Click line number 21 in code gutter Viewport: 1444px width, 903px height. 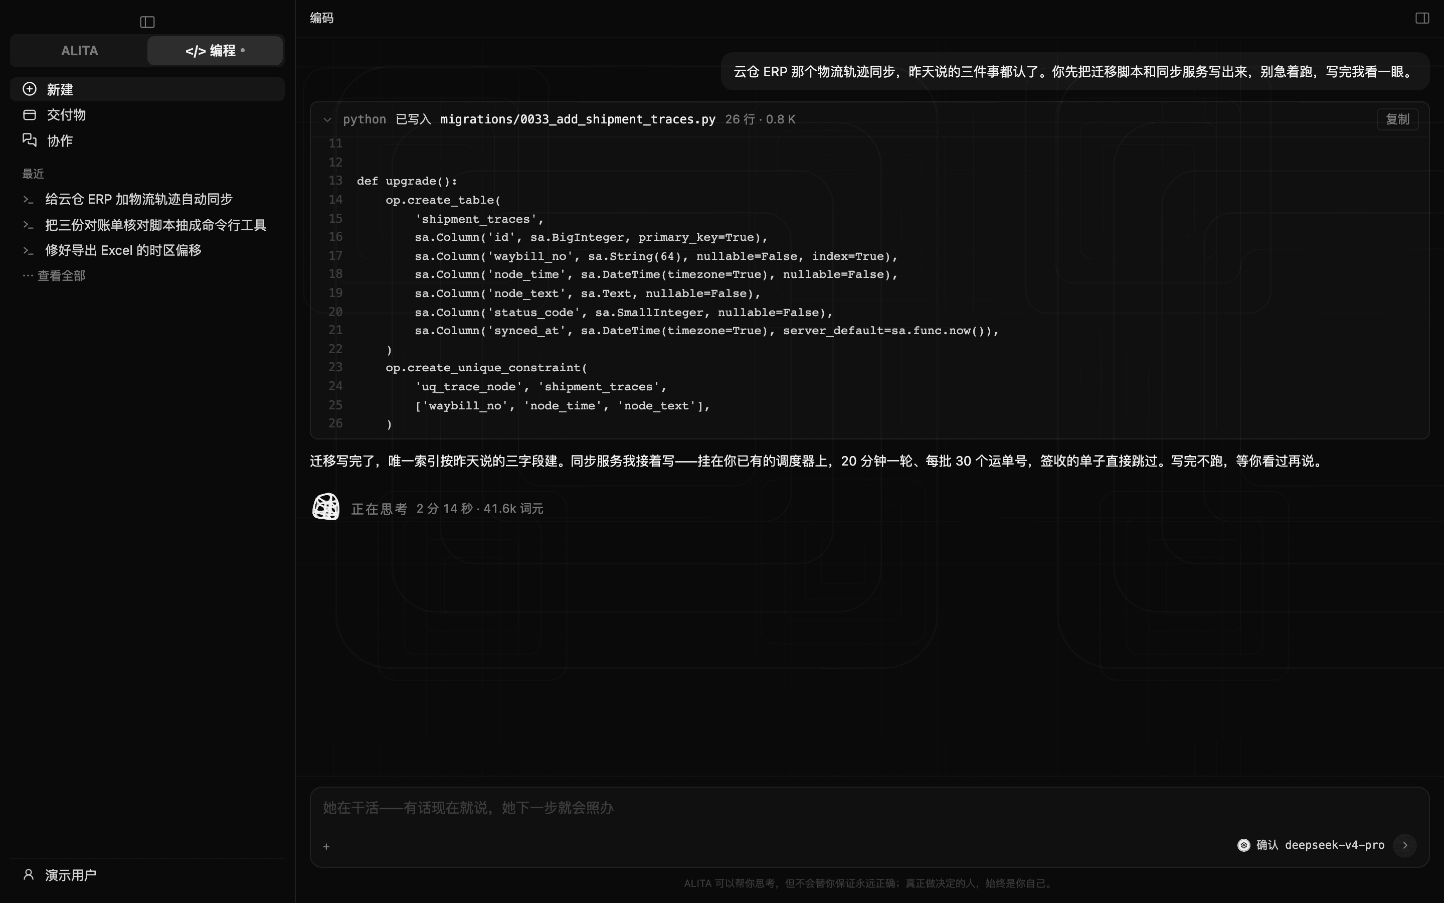click(335, 330)
